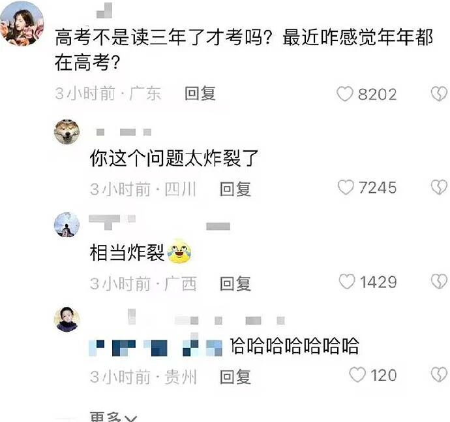
Task: Reply to 你这个问题太炸裂了 comment
Action: (x=235, y=189)
